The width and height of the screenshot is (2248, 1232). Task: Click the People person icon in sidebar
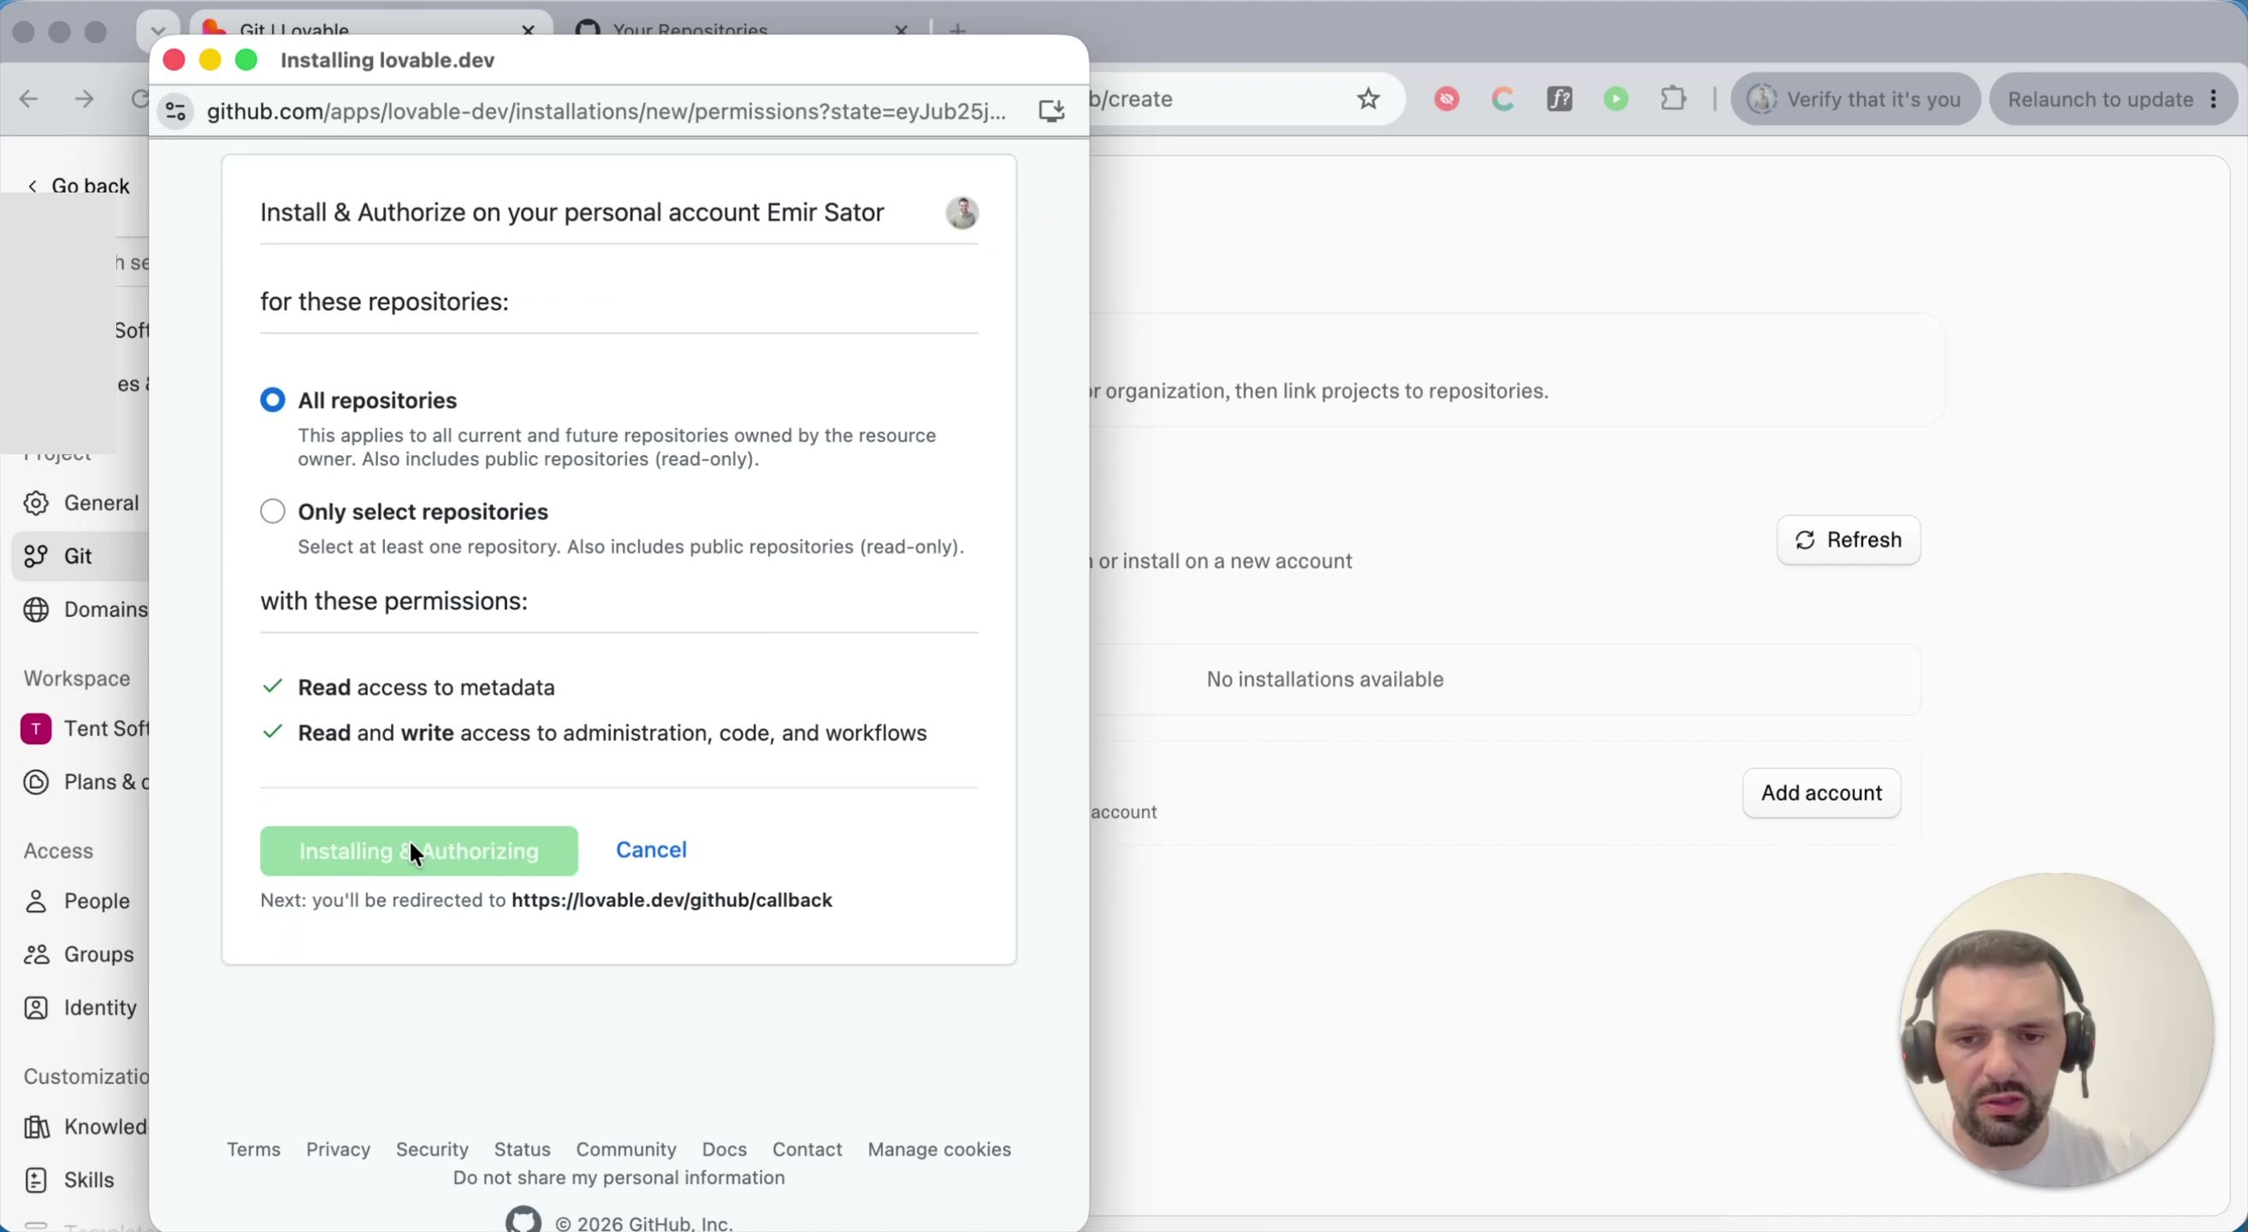click(x=36, y=901)
